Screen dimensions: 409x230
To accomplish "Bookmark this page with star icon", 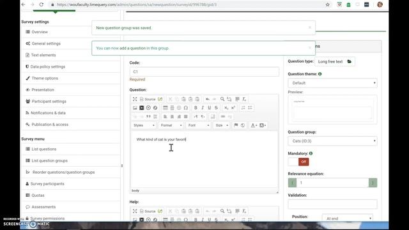I will coord(328,4).
